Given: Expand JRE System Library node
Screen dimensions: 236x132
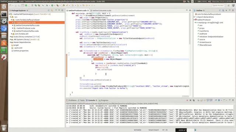Looking at the screenshot, I should pyautogui.click(x=11, y=40).
